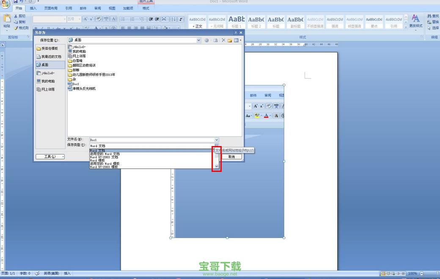This screenshot has height=279, width=440.
Task: Click the Create New Folder icon in Save As dialog
Action: [x=230, y=40]
